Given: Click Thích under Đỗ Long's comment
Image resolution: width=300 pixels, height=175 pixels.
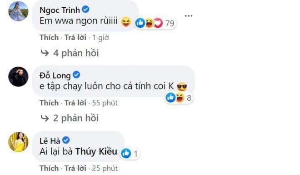Looking at the screenshot, I should [49, 103].
